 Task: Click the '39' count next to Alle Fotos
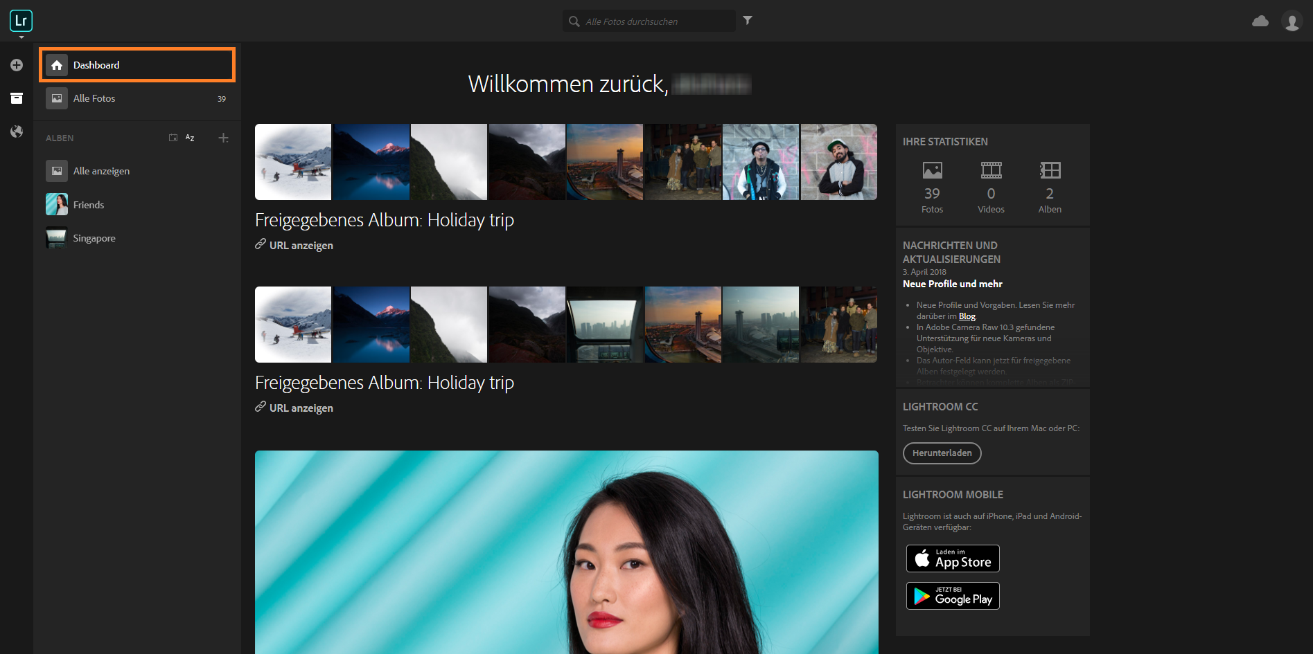222,99
